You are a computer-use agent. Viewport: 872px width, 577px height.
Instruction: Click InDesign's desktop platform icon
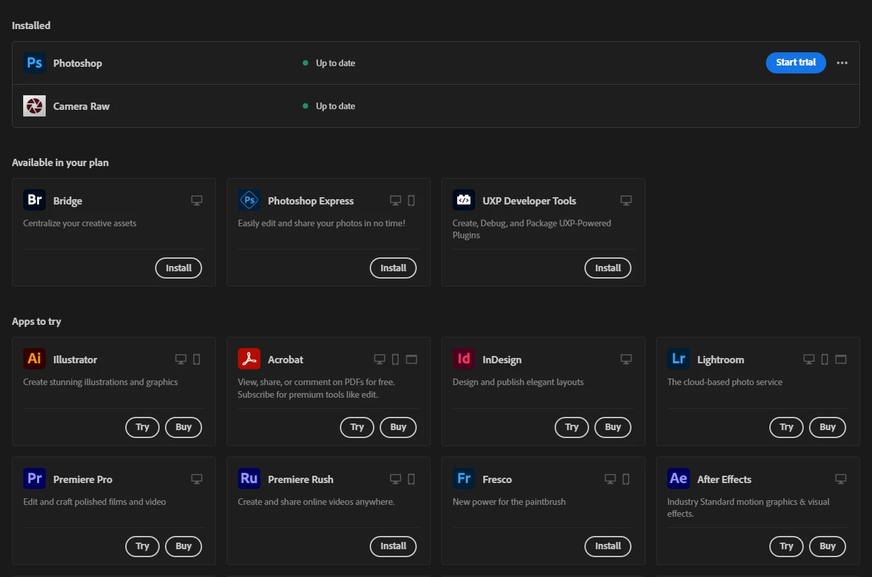coord(626,359)
